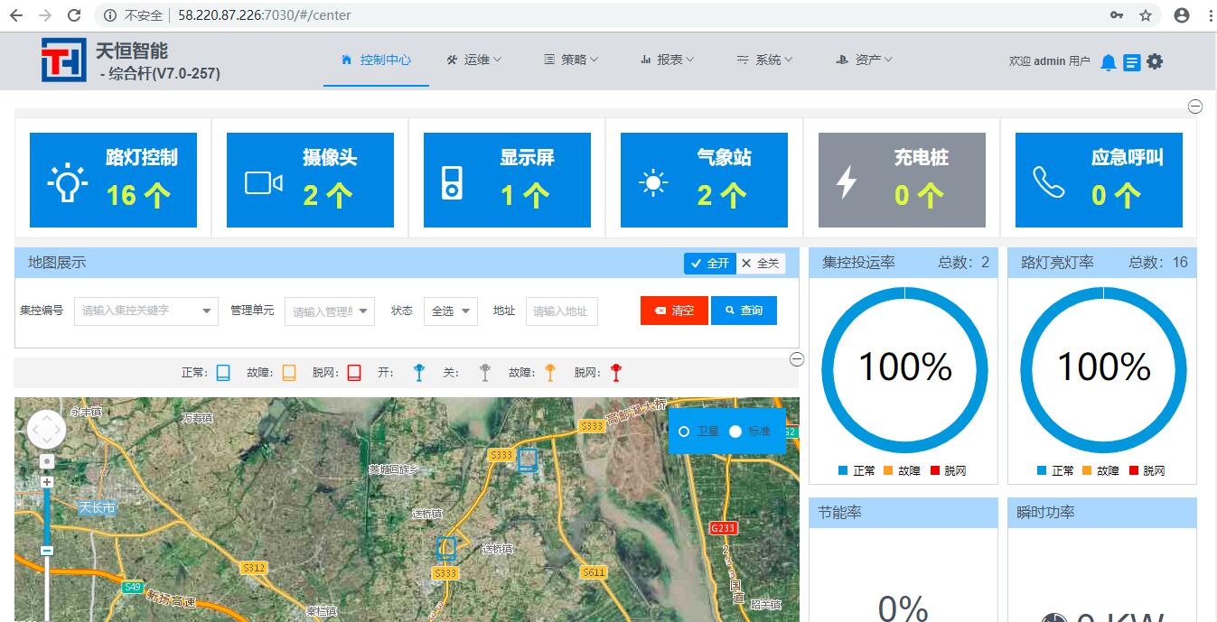Click the orange 故障 lamp legend icon

click(x=550, y=372)
